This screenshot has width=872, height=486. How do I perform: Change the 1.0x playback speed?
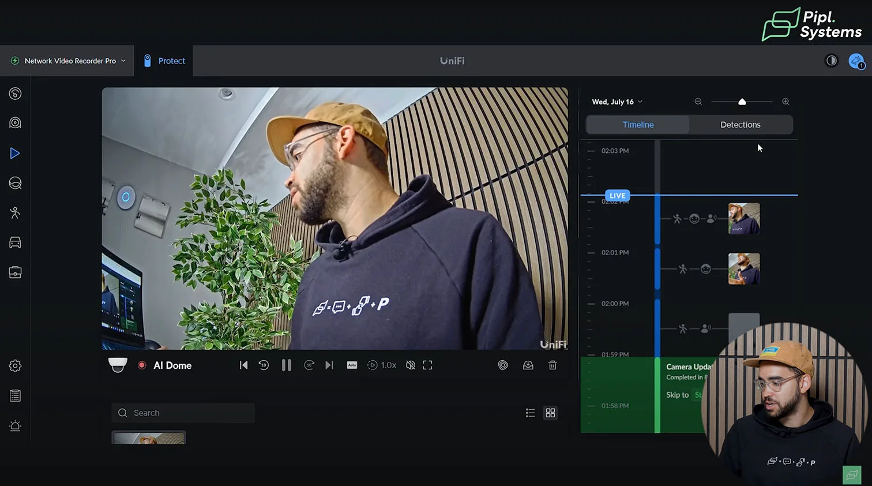point(382,365)
